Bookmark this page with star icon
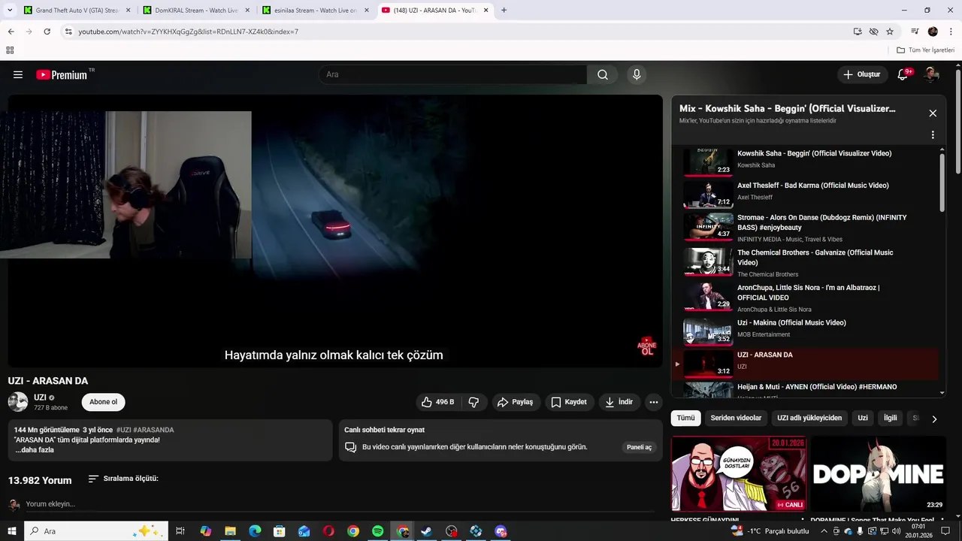The image size is (962, 541). pos(890,32)
